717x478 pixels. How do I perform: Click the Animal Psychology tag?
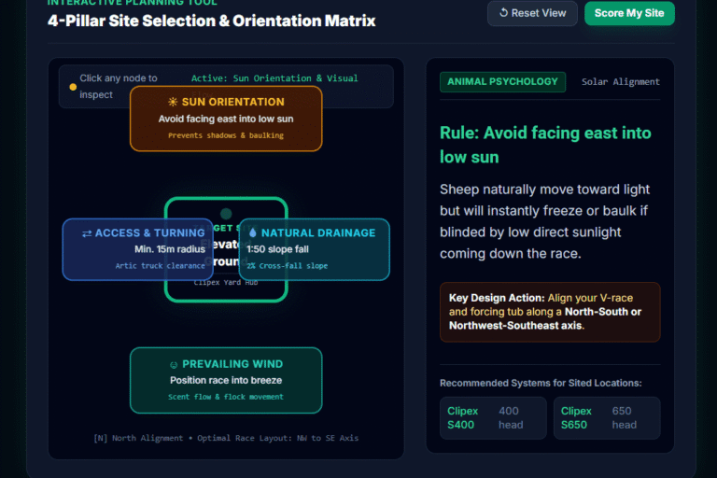[502, 82]
